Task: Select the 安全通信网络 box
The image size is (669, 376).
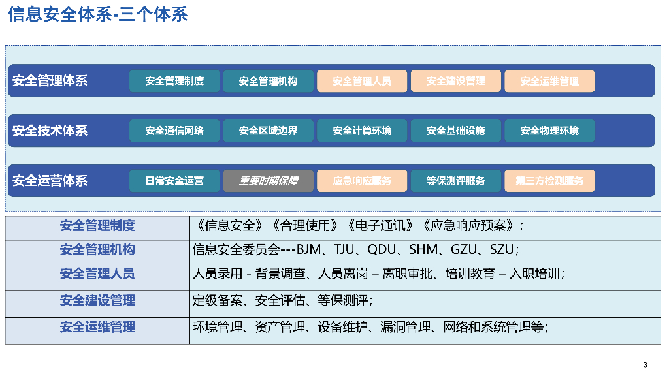Action: tap(174, 131)
